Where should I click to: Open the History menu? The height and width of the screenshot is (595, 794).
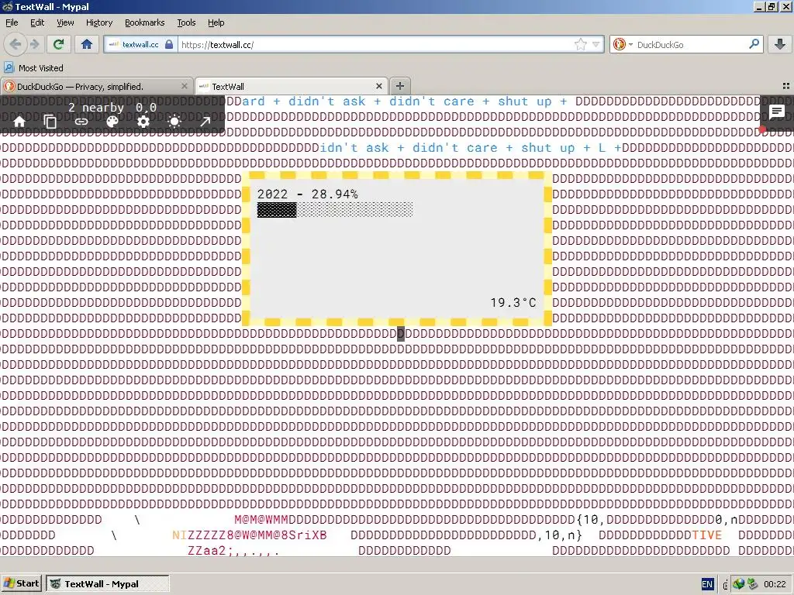pos(98,22)
